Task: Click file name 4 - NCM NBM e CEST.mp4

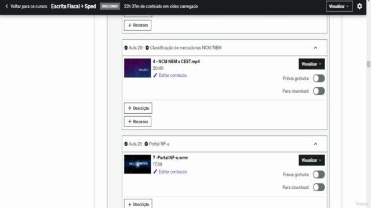Action: 176,61
